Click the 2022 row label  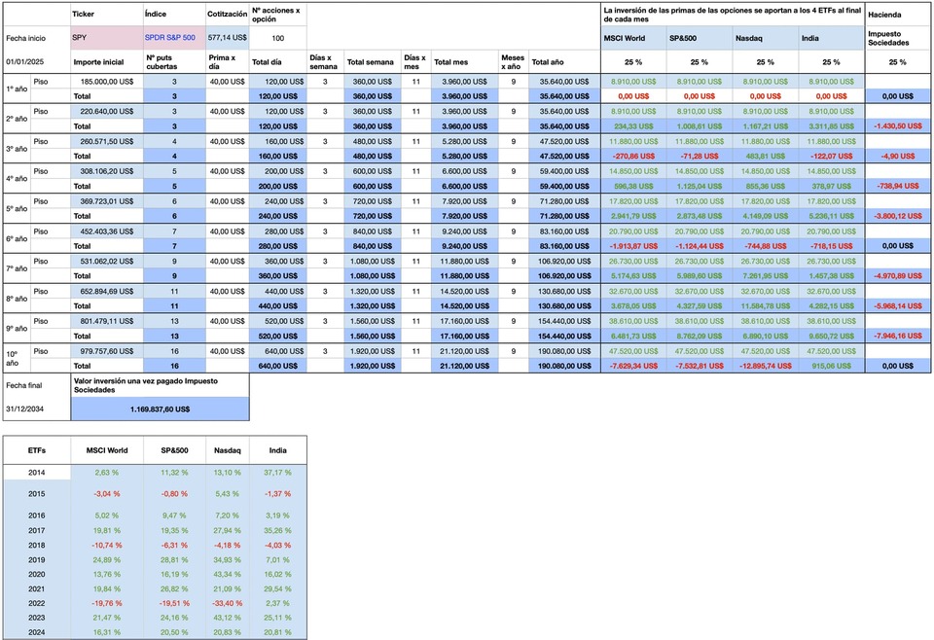click(36, 603)
